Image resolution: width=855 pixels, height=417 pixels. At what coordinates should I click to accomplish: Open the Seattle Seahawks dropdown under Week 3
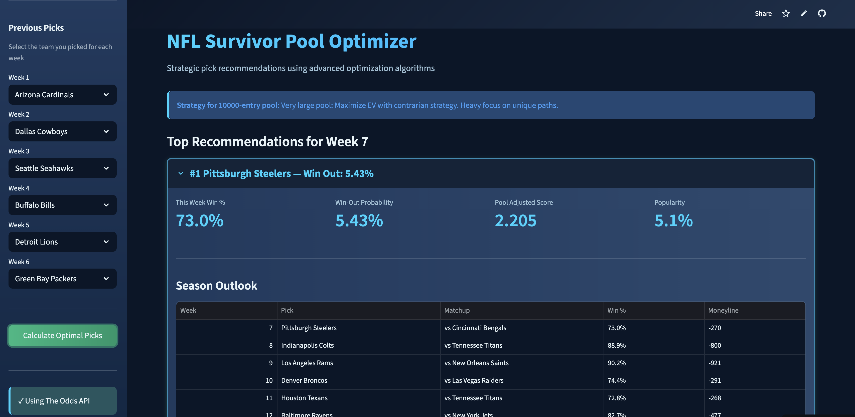point(62,168)
